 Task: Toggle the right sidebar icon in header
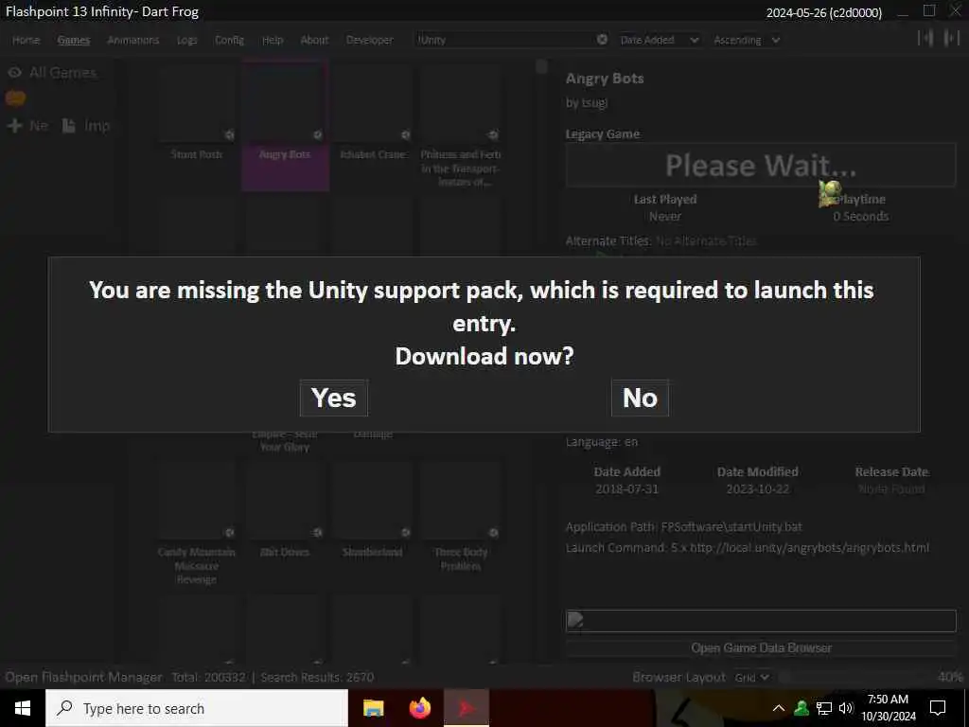[x=951, y=38]
